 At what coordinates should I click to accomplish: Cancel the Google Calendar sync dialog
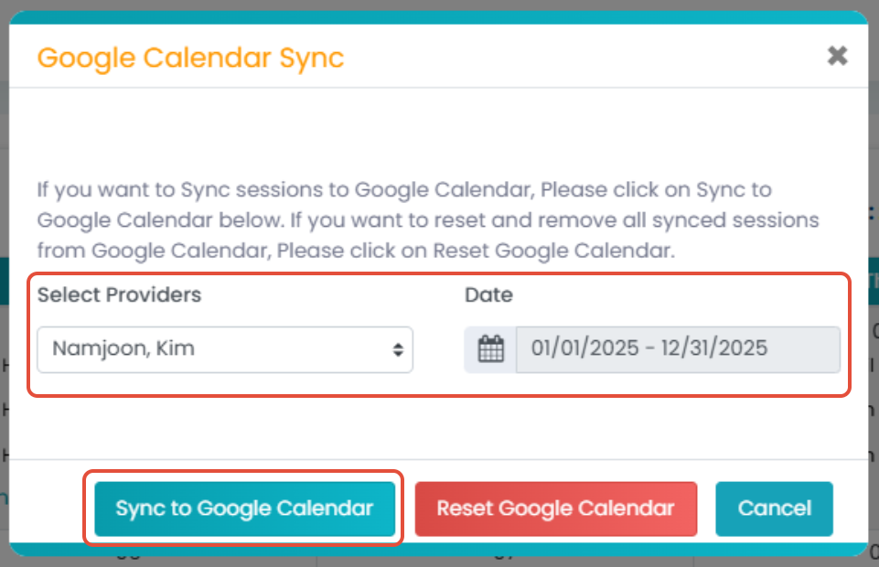[x=774, y=508]
